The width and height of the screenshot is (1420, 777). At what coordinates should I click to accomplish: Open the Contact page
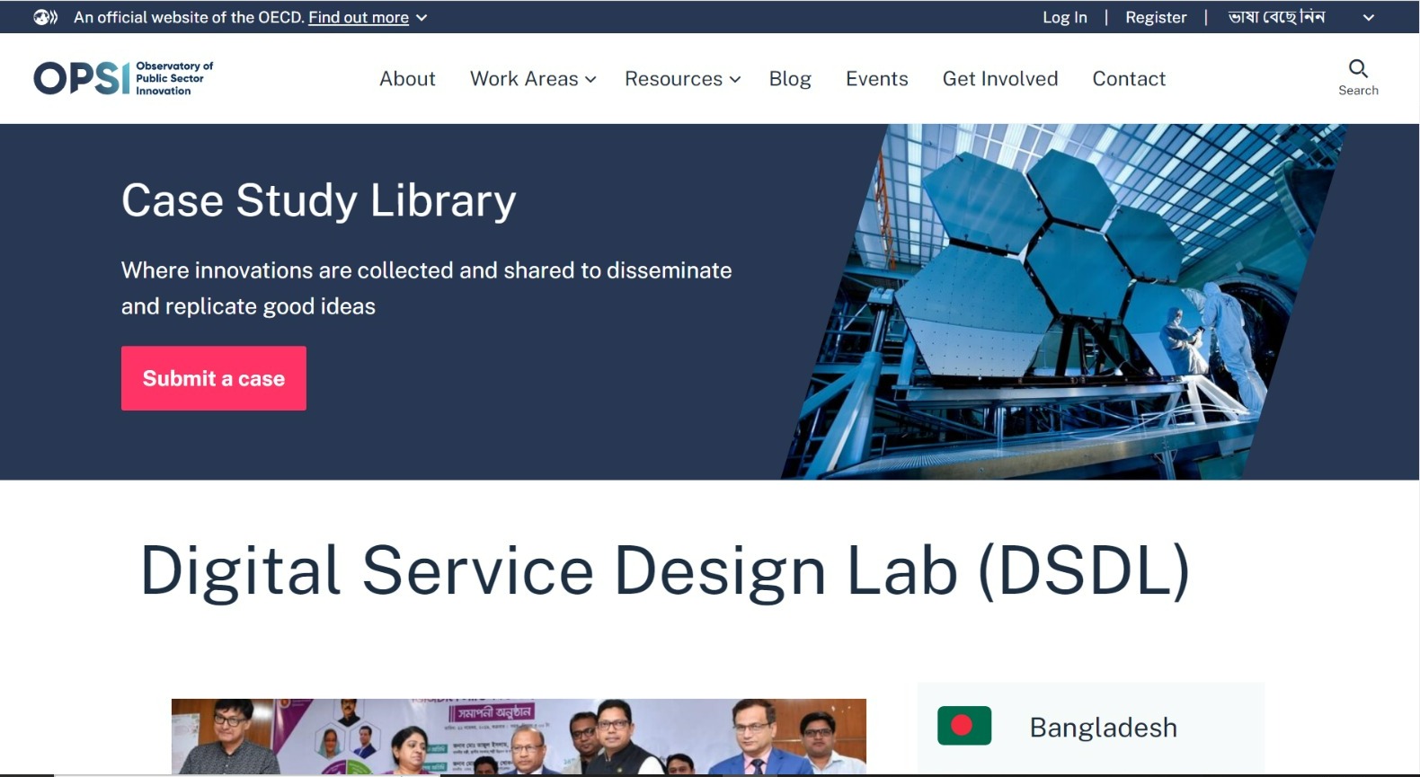1129,79
